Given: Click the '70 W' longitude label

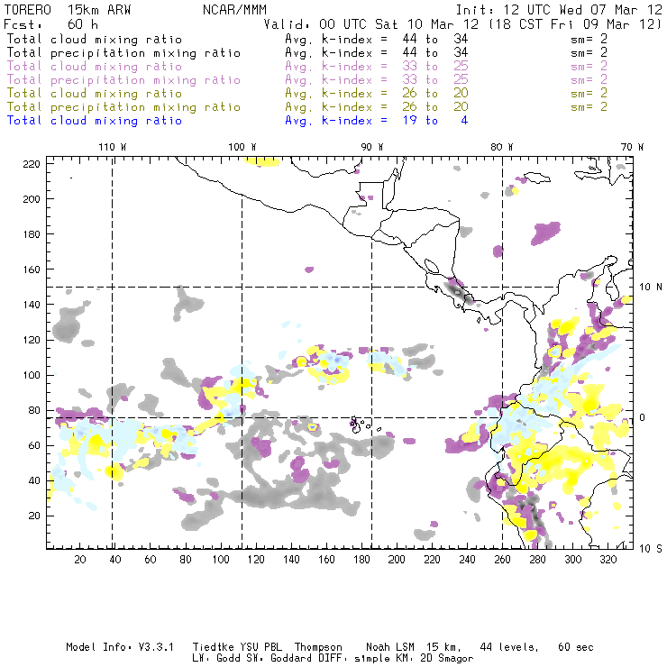Looking at the screenshot, I should [x=632, y=147].
